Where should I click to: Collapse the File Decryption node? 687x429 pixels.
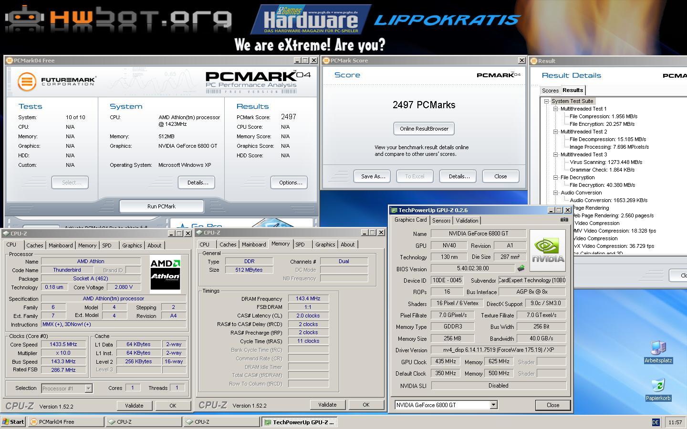(556, 177)
